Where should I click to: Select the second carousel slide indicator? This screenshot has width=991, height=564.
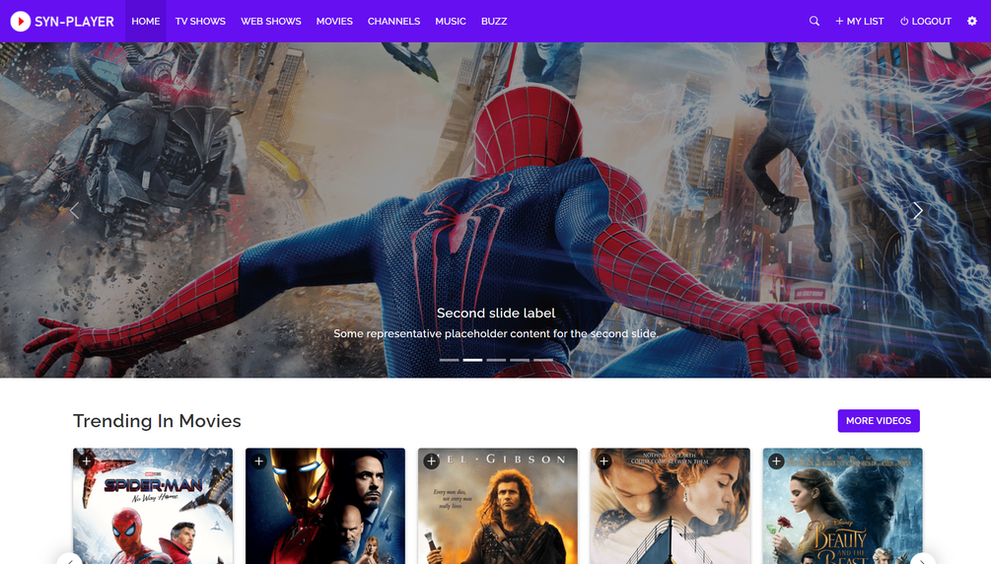point(472,360)
